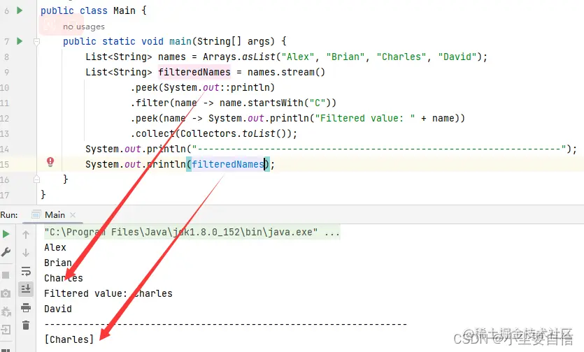Click 'asList' method call
This screenshot has width=584, height=352.
point(259,57)
